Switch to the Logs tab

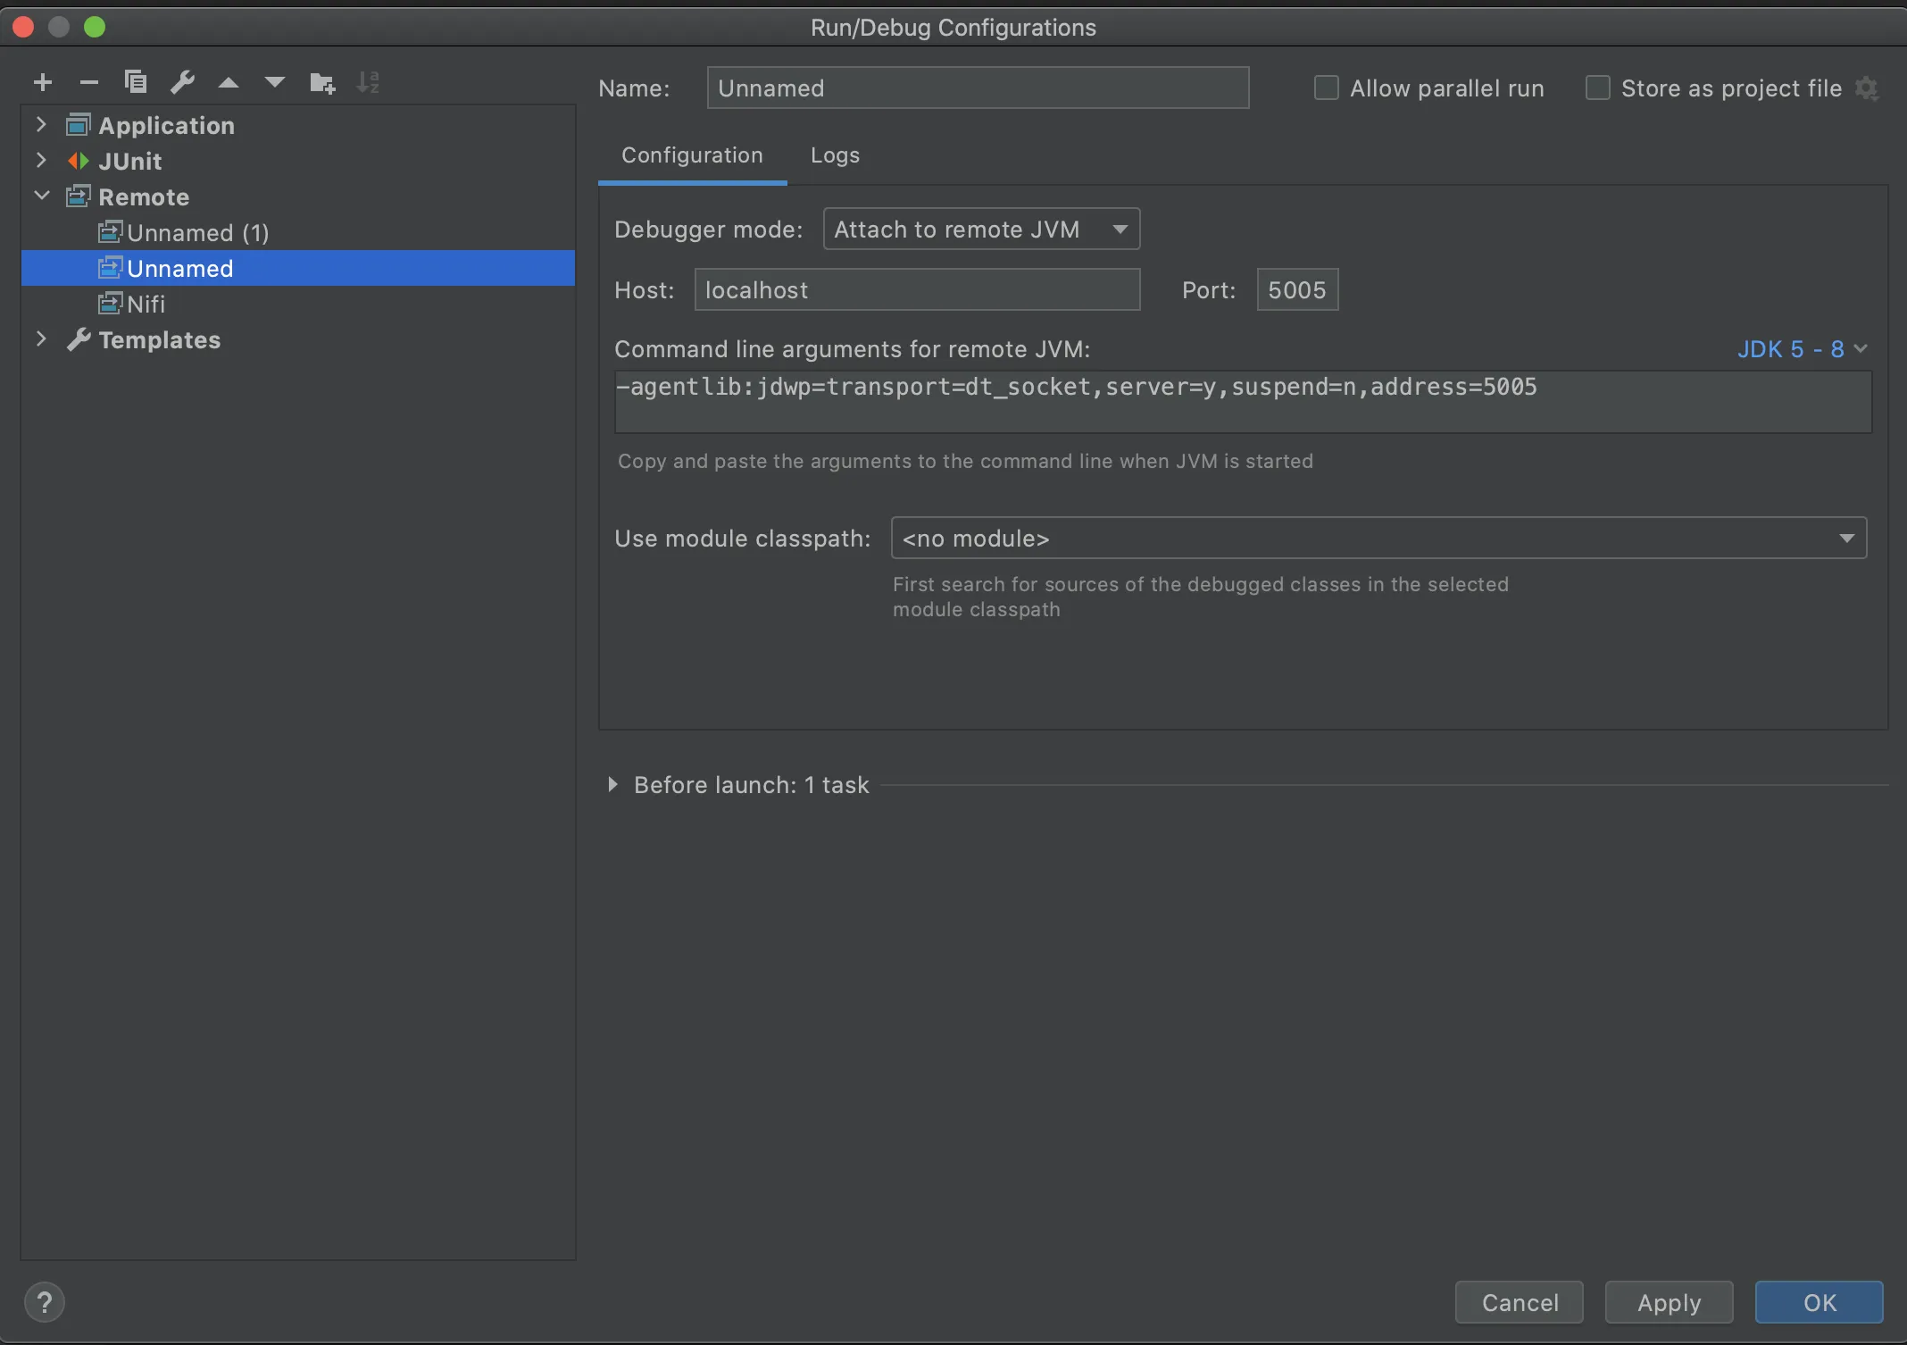835,155
